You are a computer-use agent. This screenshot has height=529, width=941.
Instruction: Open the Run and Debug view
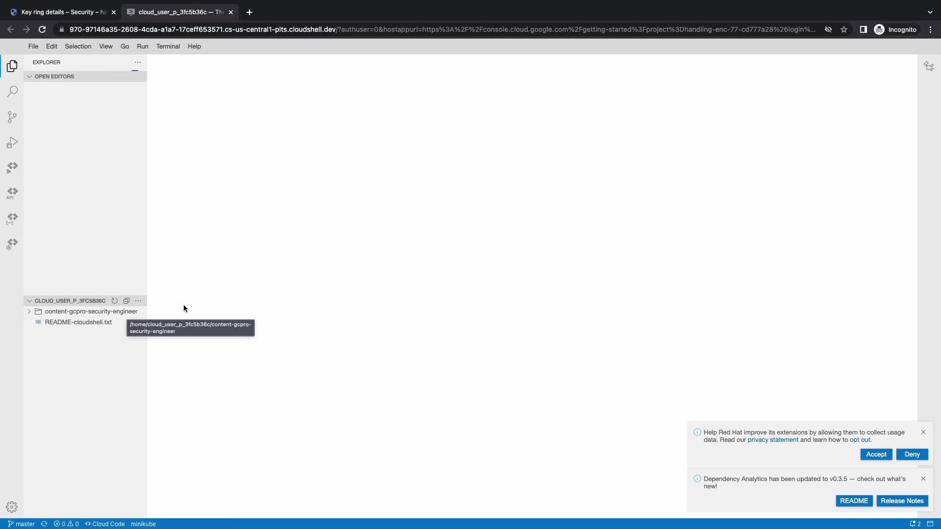[12, 143]
